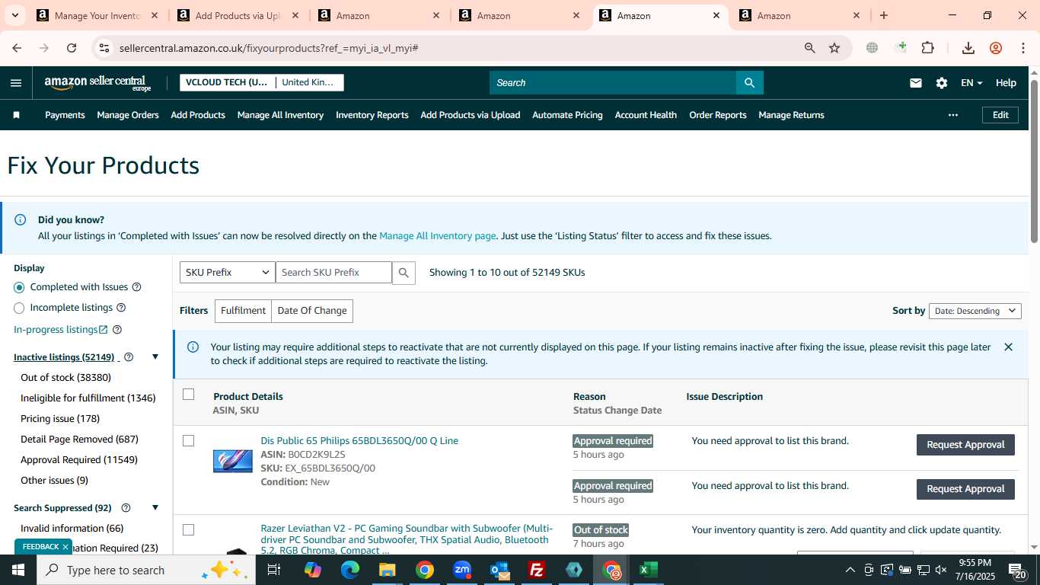Open FileZilla from the taskbar
1040x585 pixels.
pyautogui.click(x=537, y=570)
